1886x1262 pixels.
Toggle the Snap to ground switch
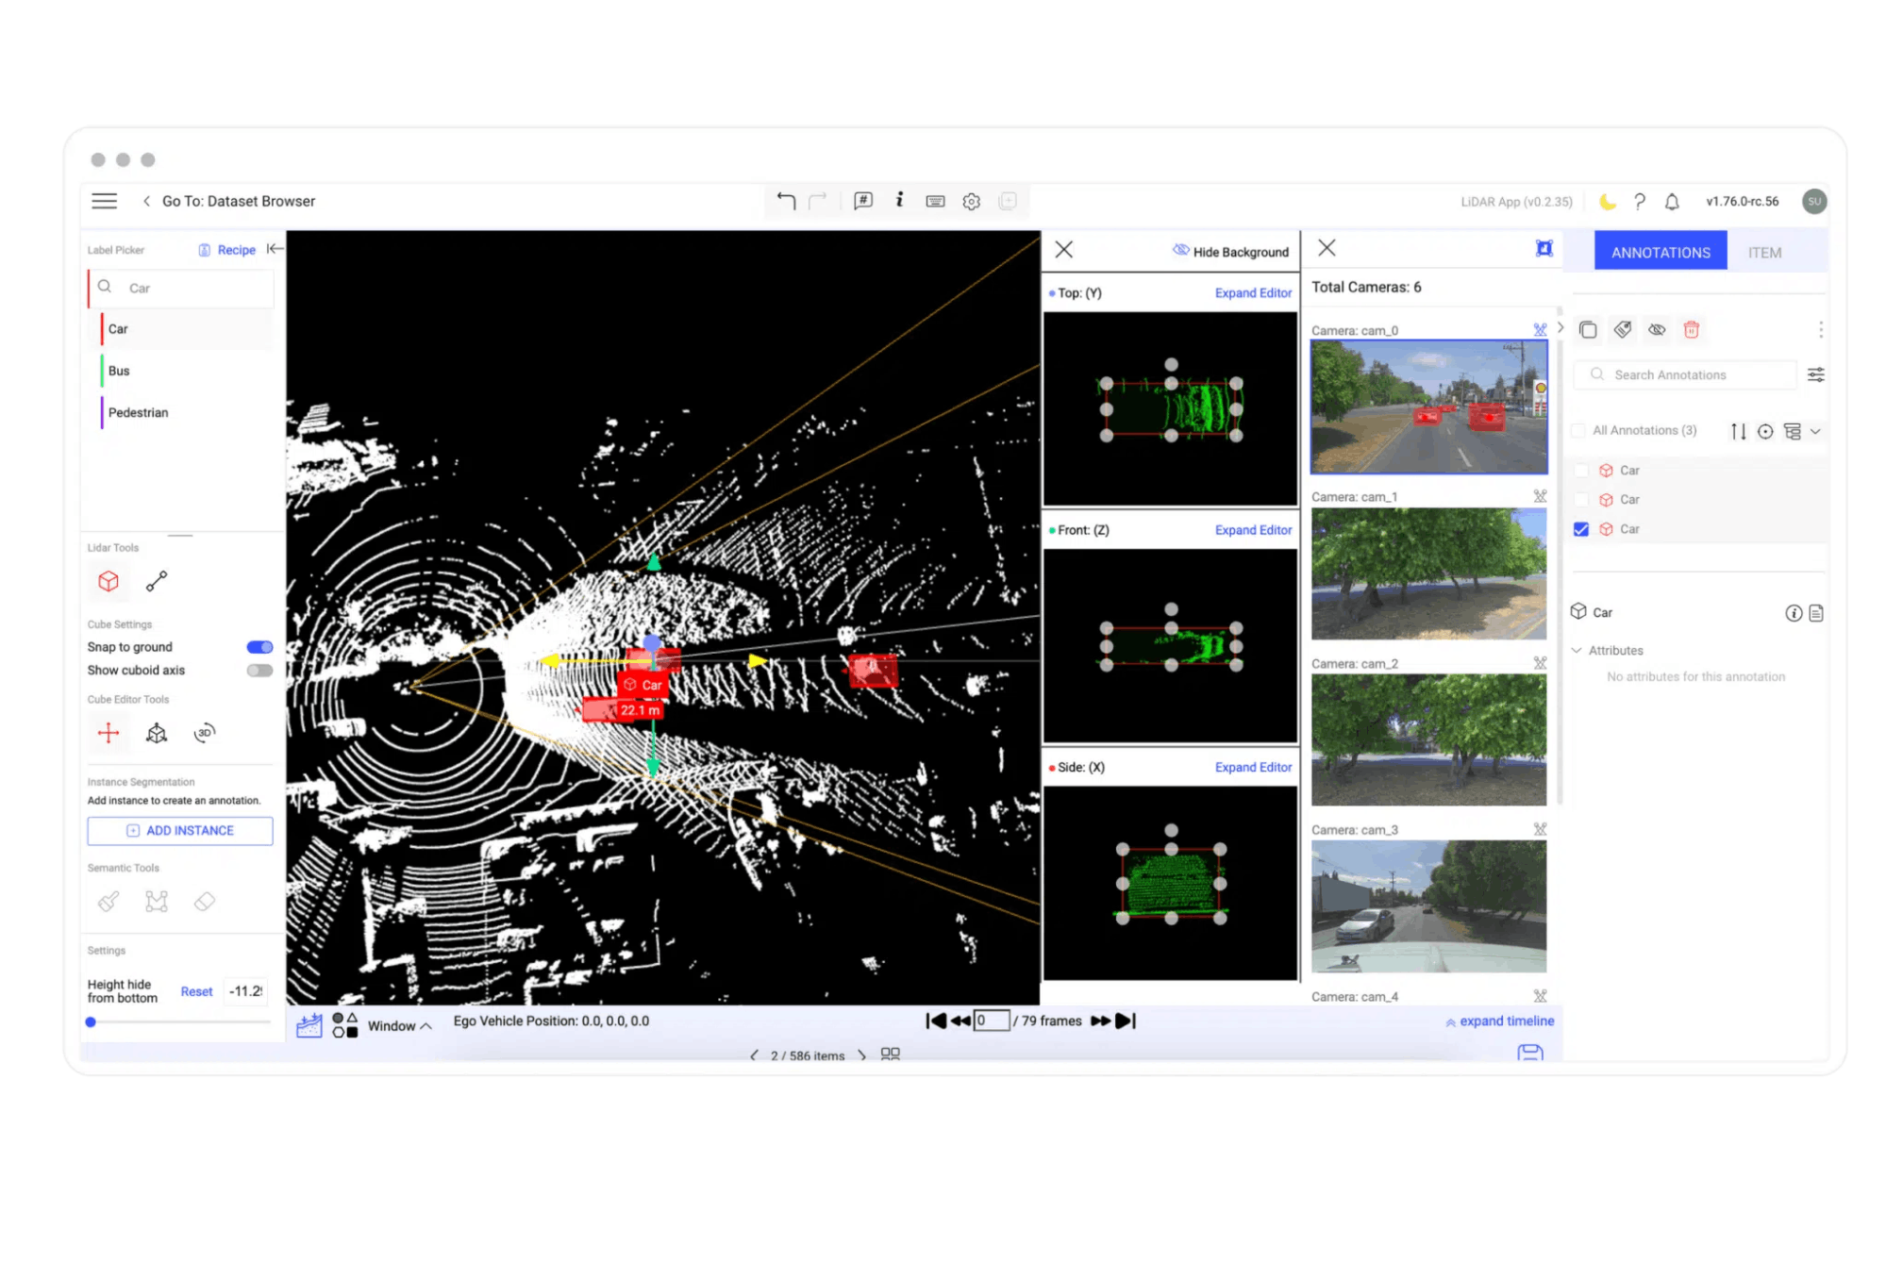pos(259,647)
